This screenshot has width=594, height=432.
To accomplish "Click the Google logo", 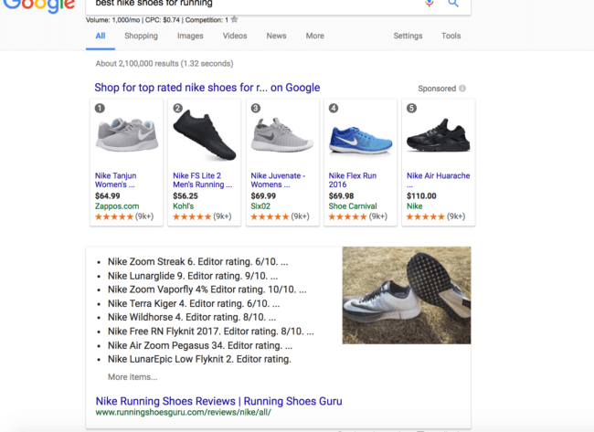I will pyautogui.click(x=39, y=6).
